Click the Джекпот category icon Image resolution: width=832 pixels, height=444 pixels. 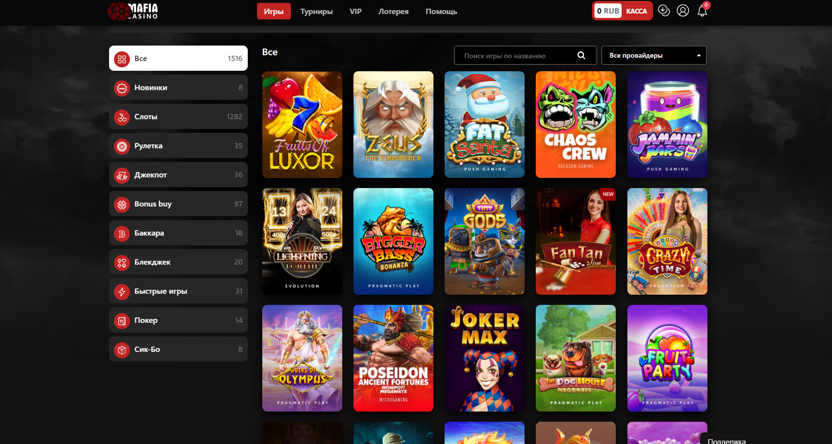(x=122, y=175)
